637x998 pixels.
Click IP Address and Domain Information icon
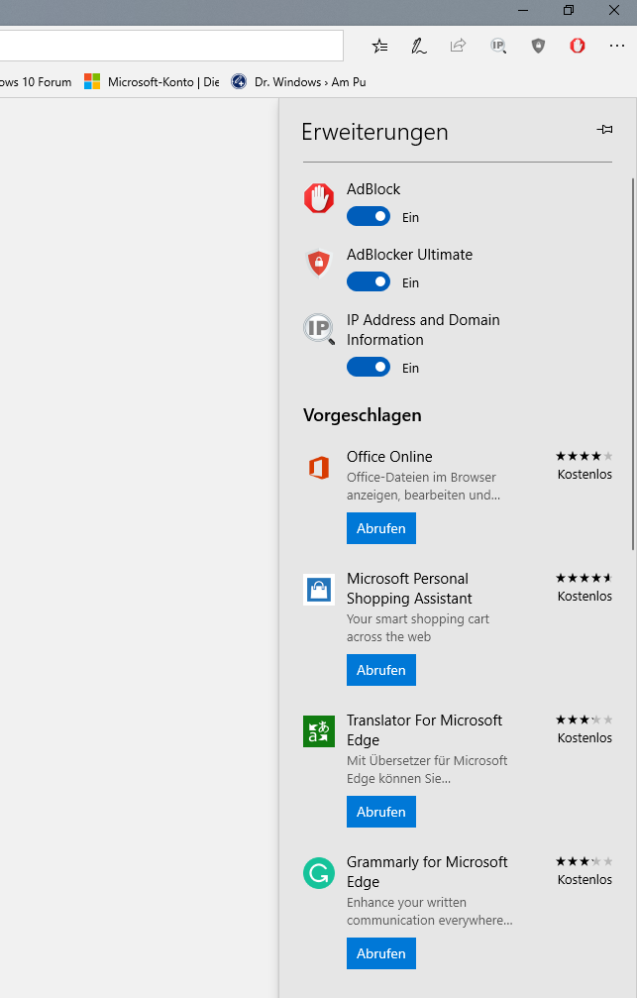[319, 328]
